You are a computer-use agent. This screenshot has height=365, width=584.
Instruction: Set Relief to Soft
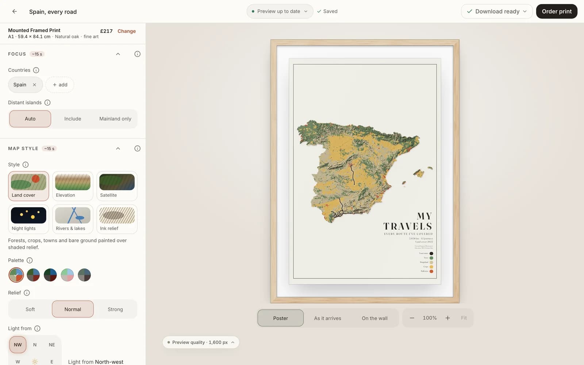coord(30,309)
